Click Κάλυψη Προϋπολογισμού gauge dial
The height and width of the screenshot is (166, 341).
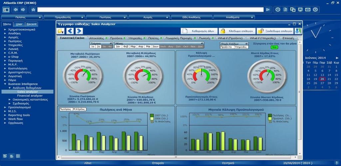click(201, 76)
